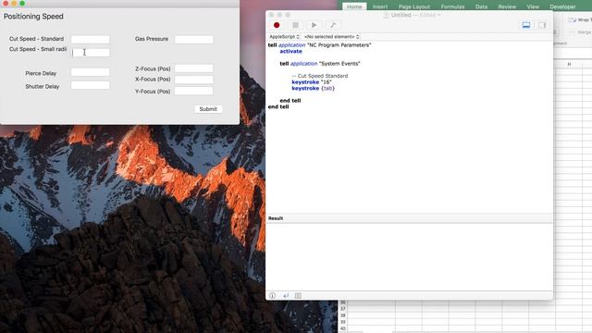Show script description info icon at bottom
592x333 pixels.
[x=272, y=295]
